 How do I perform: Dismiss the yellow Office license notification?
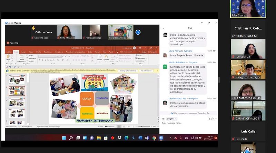158,71
